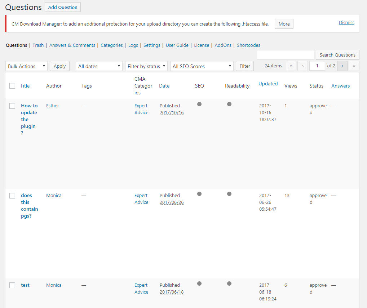
Task: Check the 'How to update the plugin?' row
Action: (x=12, y=106)
